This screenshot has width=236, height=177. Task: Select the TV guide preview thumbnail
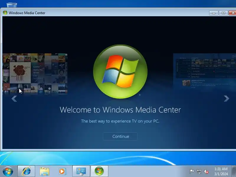point(204,72)
